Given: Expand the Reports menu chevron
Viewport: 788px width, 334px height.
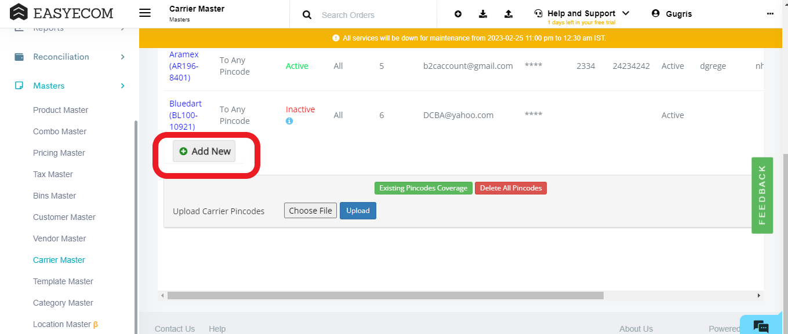Looking at the screenshot, I should coord(122,29).
